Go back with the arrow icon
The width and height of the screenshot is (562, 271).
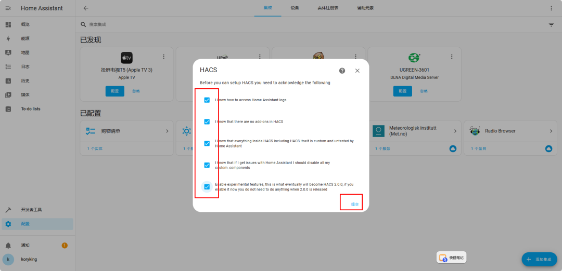[86, 8]
